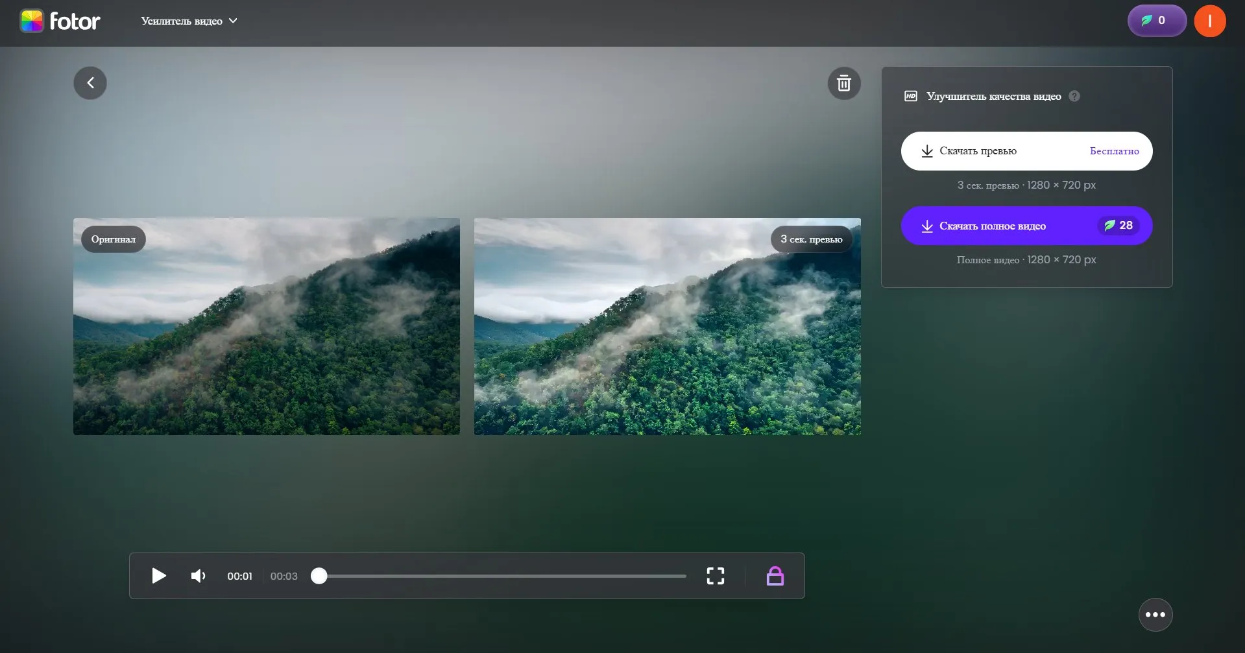Click the help question mark icon
The width and height of the screenshot is (1245, 653).
[x=1074, y=96]
